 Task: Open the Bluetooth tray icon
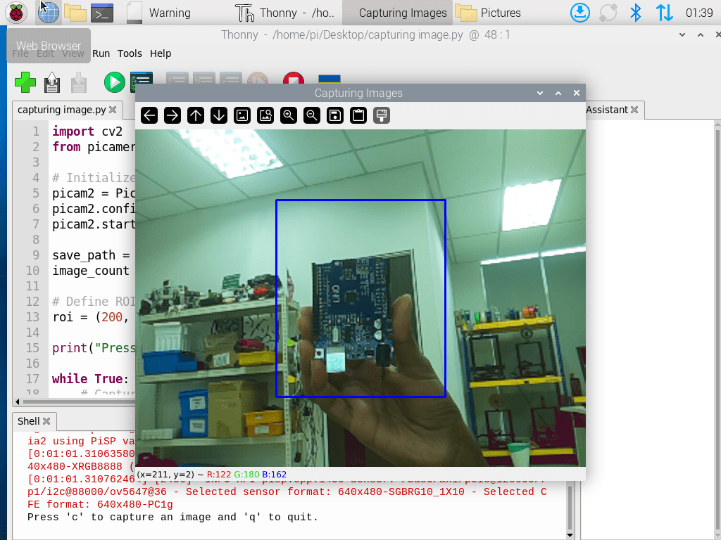635,13
